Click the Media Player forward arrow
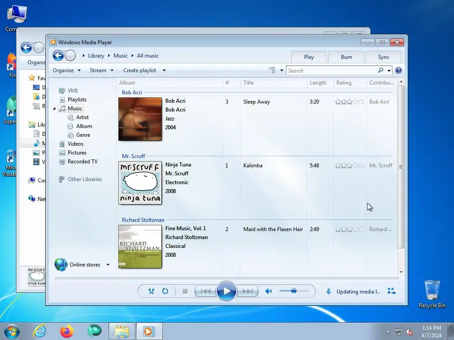The height and width of the screenshot is (340, 454). [x=70, y=55]
